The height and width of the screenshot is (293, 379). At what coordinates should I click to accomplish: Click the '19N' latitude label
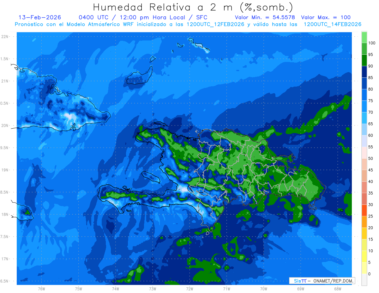click(4, 170)
